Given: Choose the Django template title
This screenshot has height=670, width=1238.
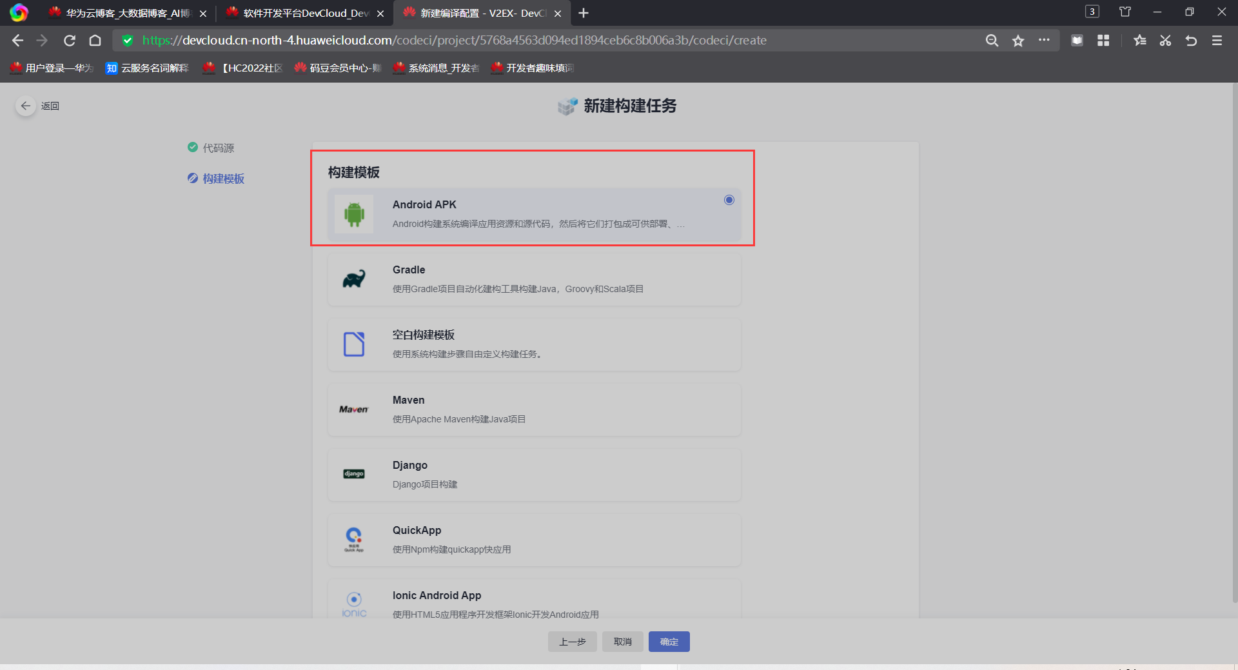Looking at the screenshot, I should (x=410, y=465).
